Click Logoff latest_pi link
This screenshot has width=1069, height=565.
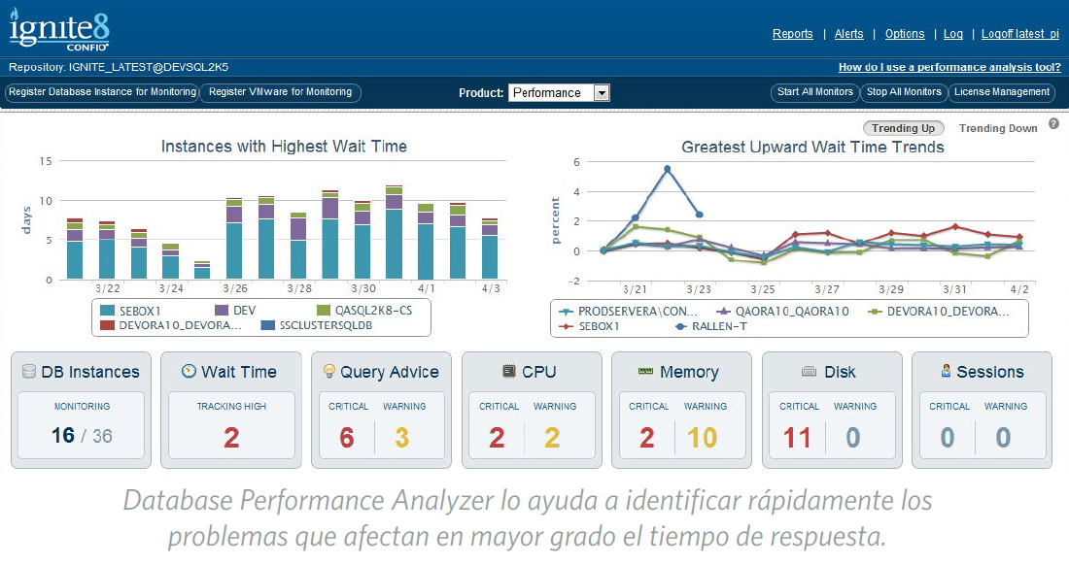tap(1019, 34)
